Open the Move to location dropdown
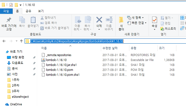The width and height of the screenshot is (186, 106). 81,29
